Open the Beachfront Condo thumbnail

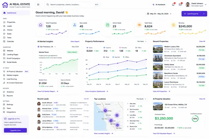point(158,76)
